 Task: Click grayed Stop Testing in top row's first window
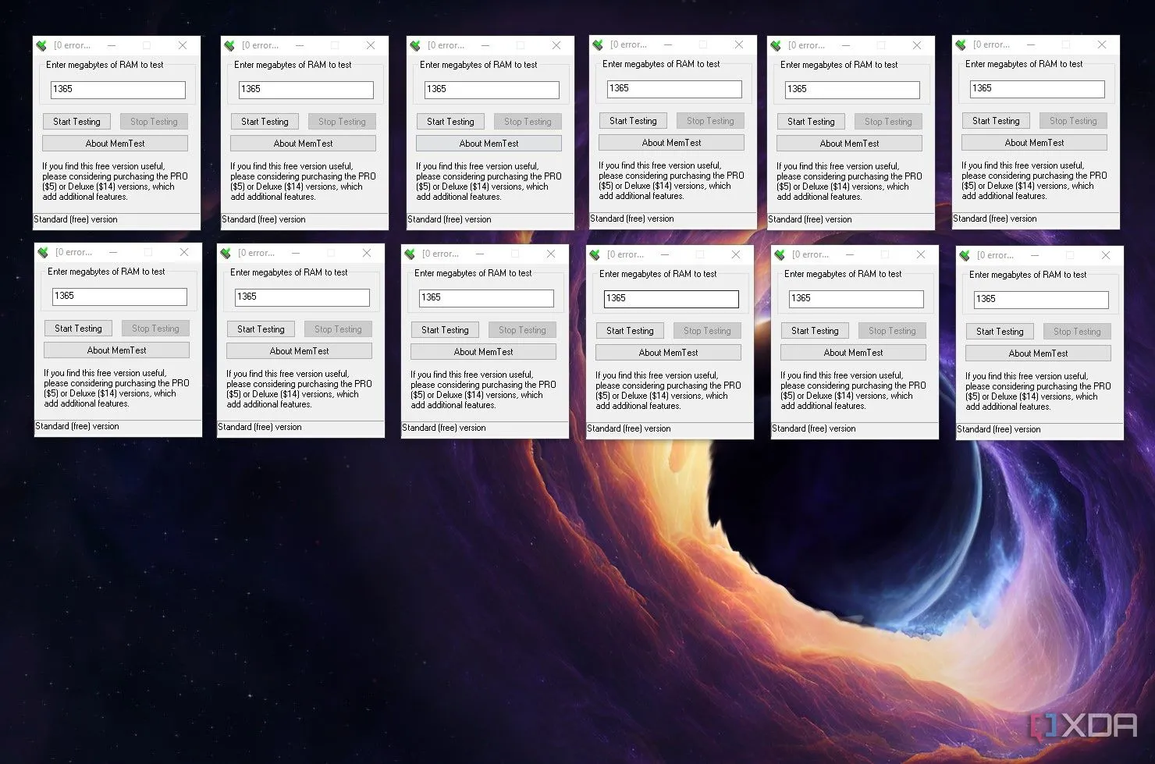154,122
